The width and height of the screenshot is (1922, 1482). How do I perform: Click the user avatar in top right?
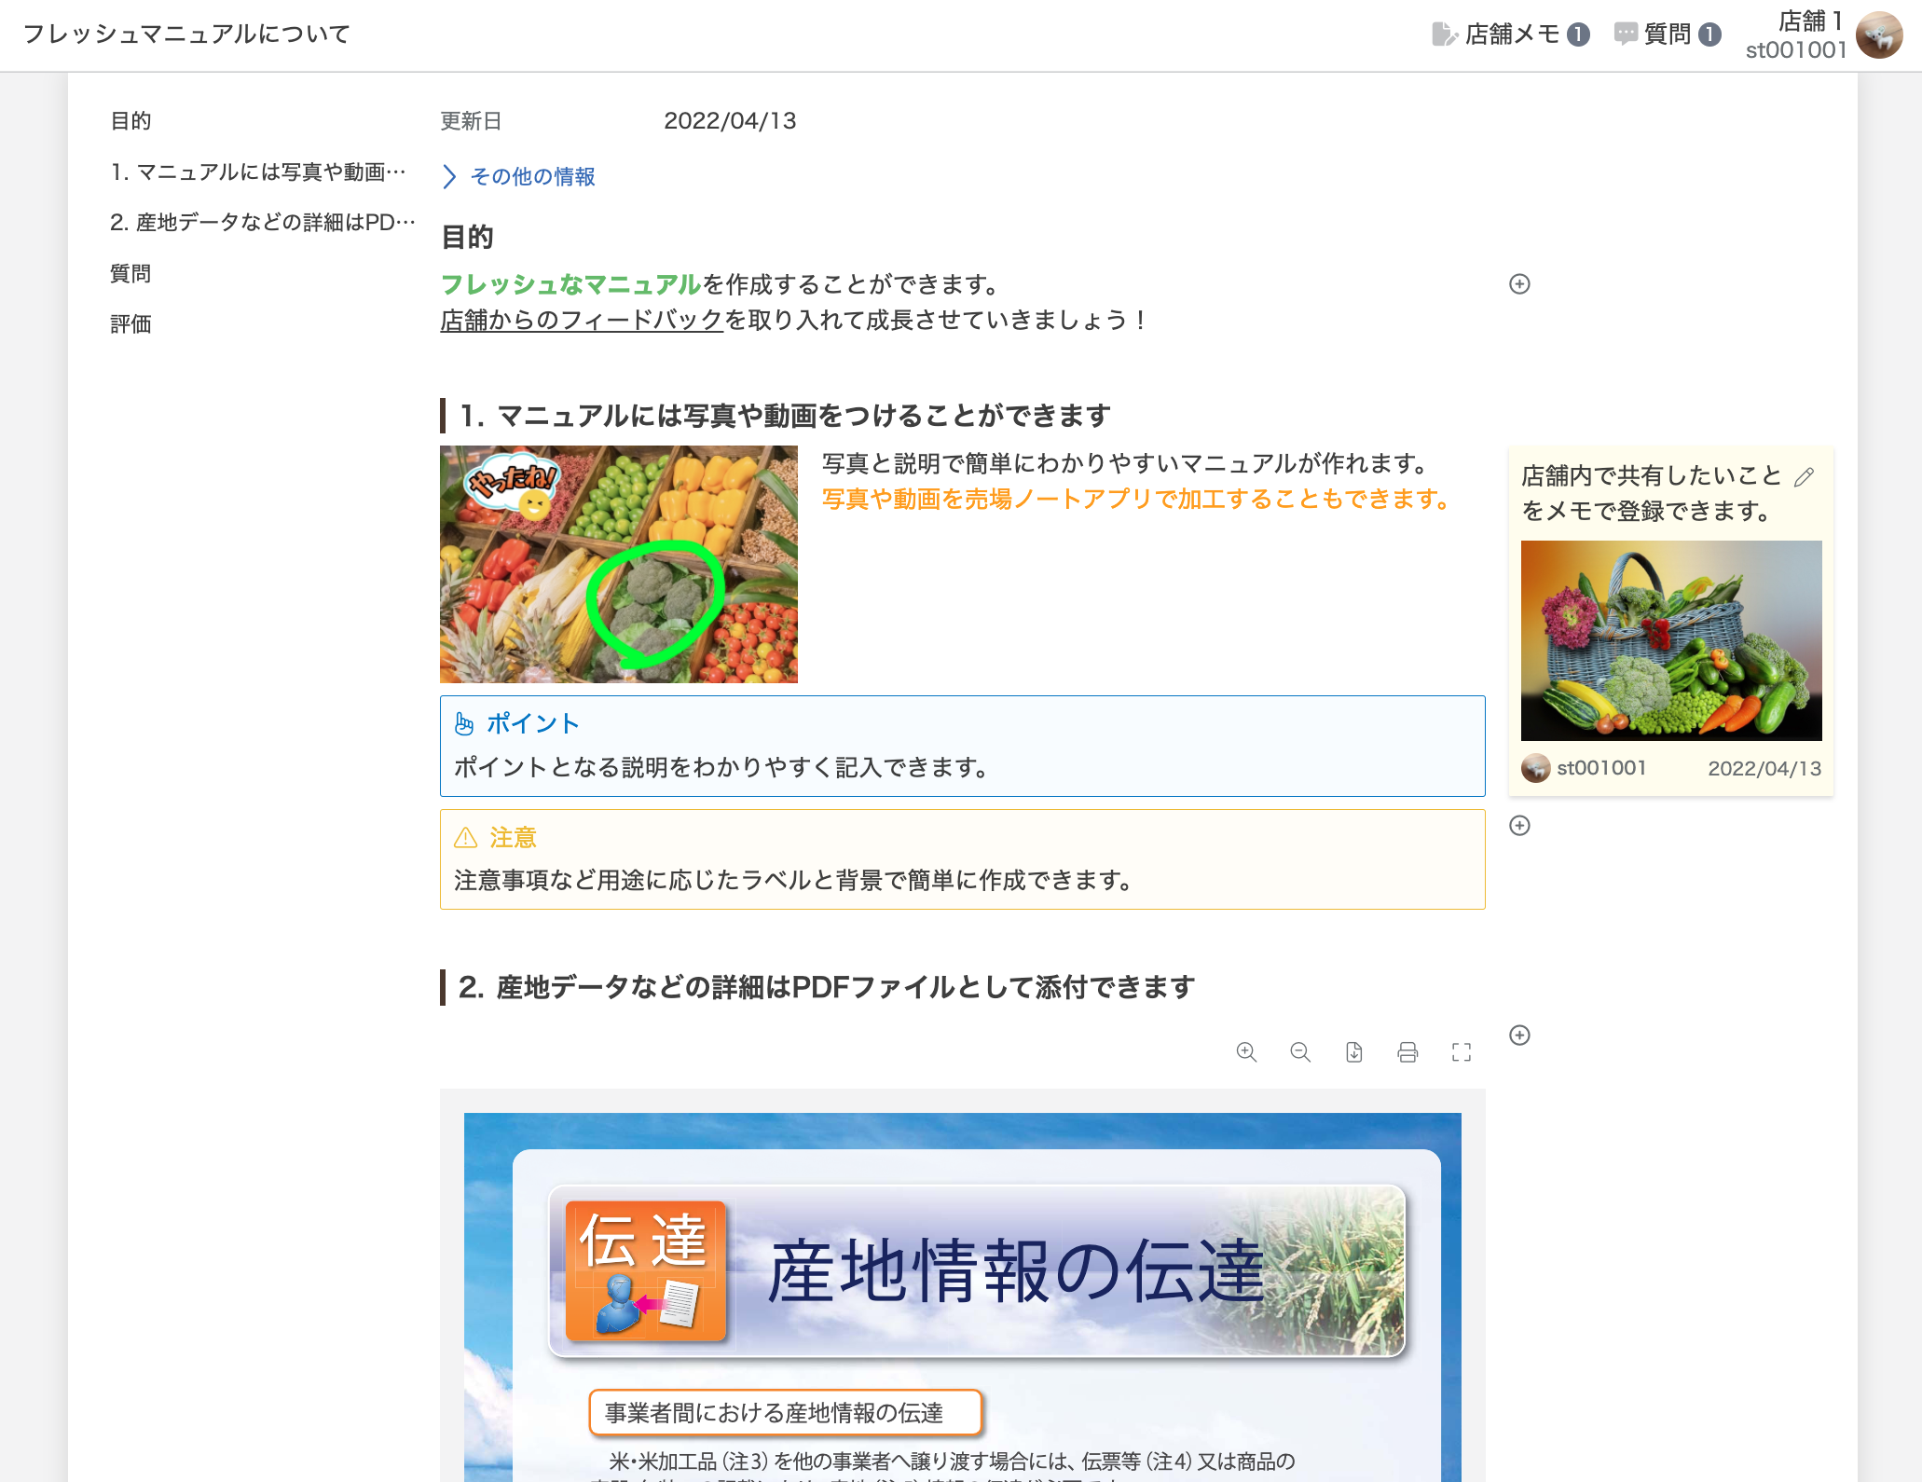tap(1878, 35)
